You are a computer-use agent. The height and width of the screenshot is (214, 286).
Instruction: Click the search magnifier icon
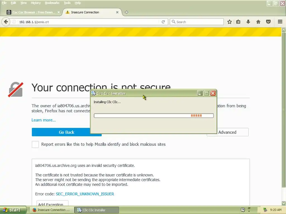pos(173,22)
